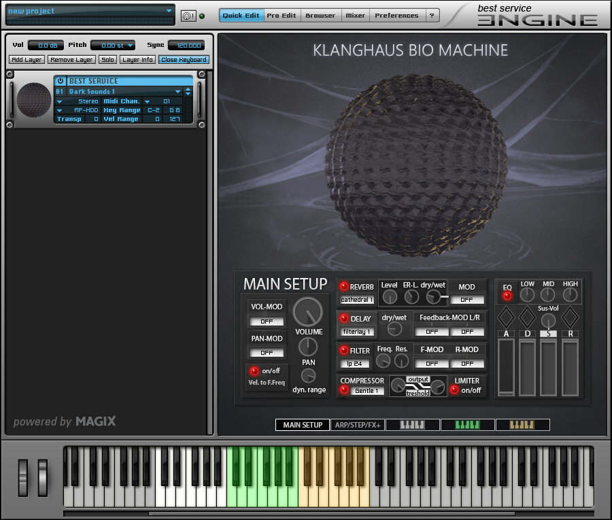Screen dimensions: 612x520
Task: Click the layer power icon beside BEST SERVICE
Action: coord(61,81)
